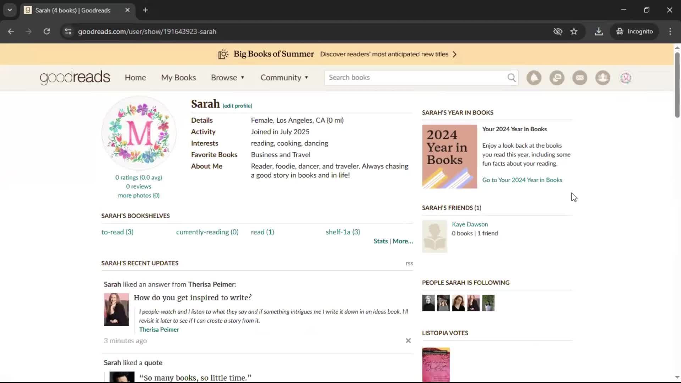The height and width of the screenshot is (383, 681).
Task: Click the More... bookshelves link
Action: click(403, 241)
